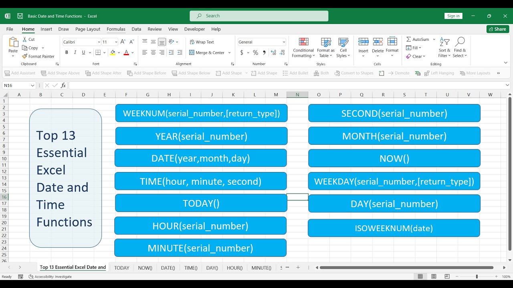Click the Merge & Center button
513x288 pixels.
[207, 53]
